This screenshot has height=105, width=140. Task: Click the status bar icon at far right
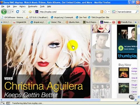pyautogui.click(x=138, y=103)
